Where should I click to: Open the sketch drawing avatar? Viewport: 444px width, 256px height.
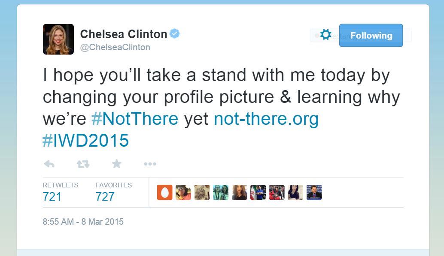coord(202,193)
